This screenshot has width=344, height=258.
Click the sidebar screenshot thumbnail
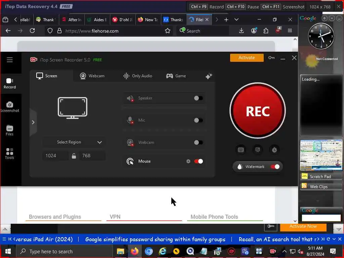[321, 155]
